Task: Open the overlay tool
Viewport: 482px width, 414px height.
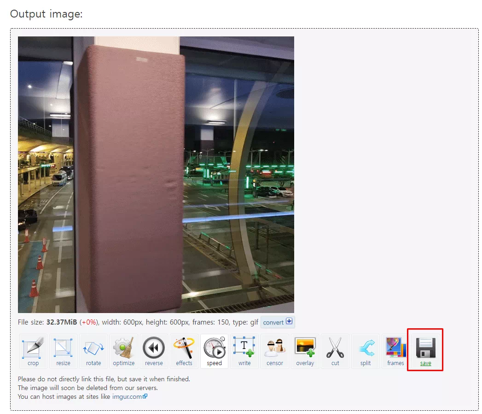Action: tap(305, 351)
